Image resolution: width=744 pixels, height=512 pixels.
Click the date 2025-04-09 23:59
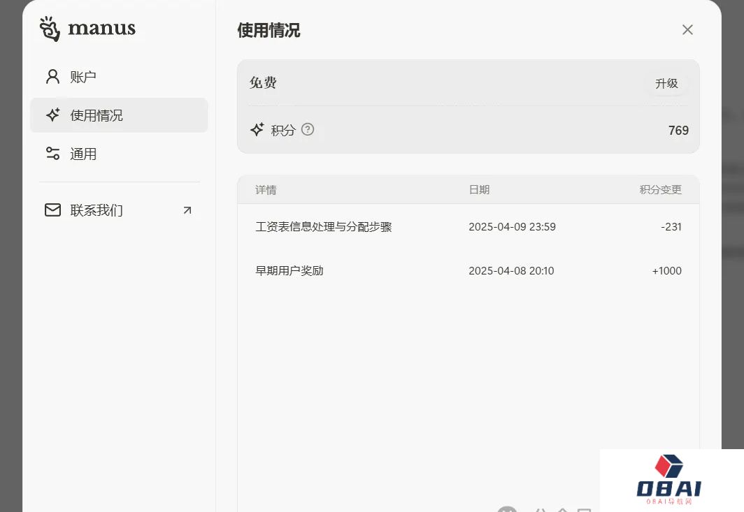[x=512, y=226]
